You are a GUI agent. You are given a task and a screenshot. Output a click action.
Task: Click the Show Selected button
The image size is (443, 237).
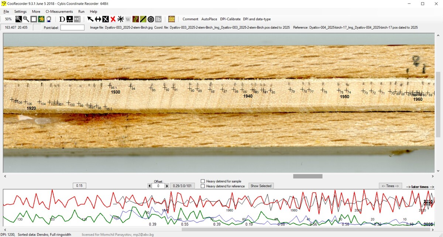261,186
